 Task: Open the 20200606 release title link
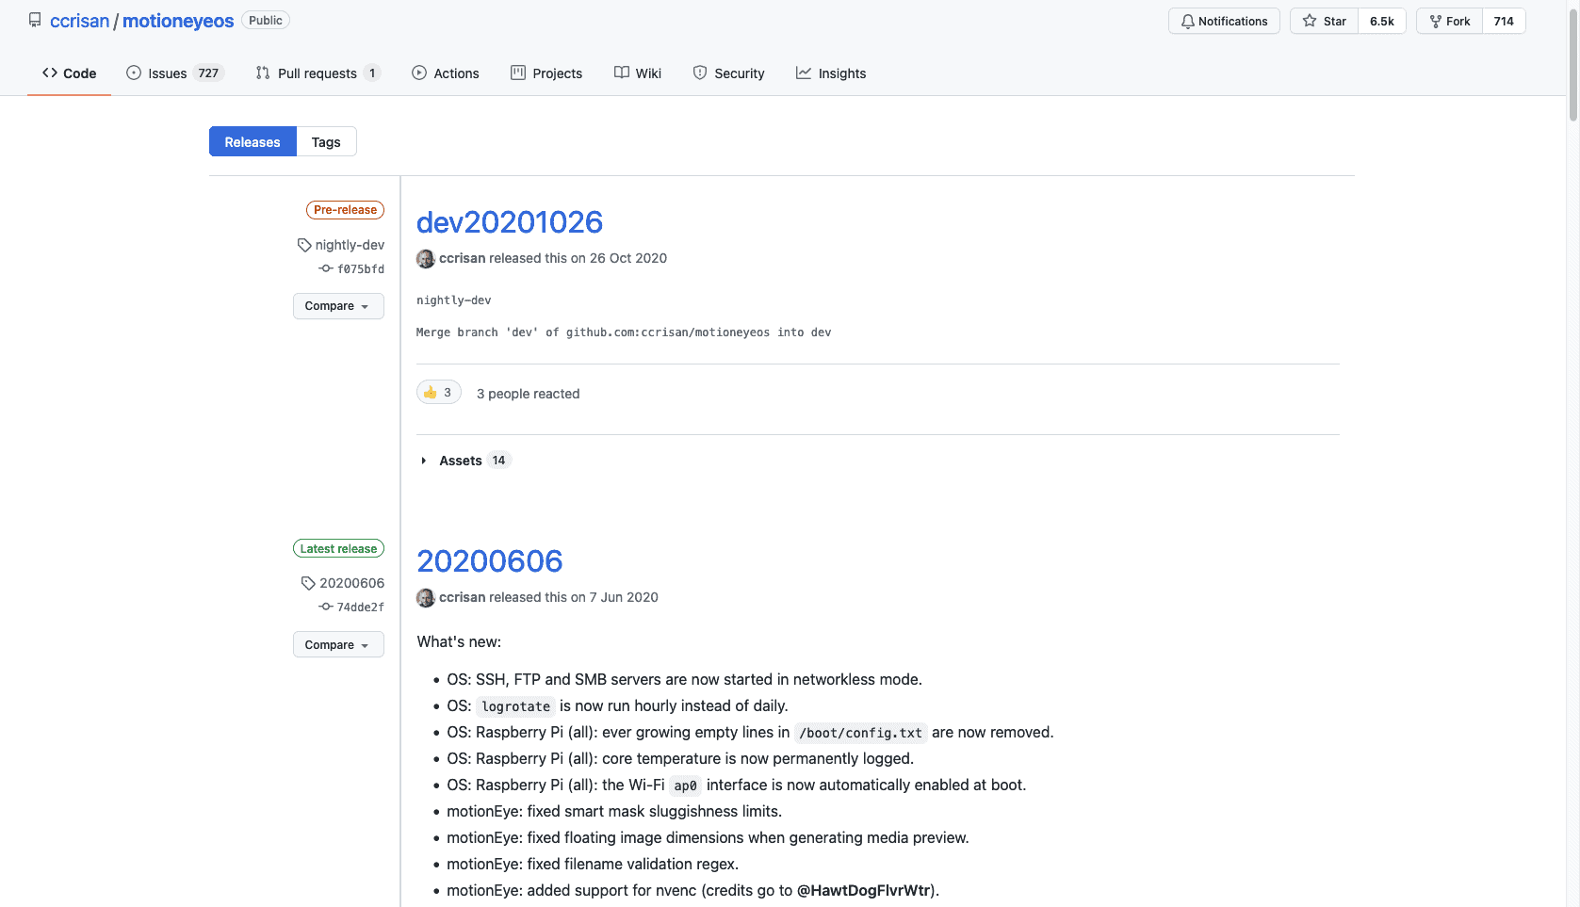[490, 561]
